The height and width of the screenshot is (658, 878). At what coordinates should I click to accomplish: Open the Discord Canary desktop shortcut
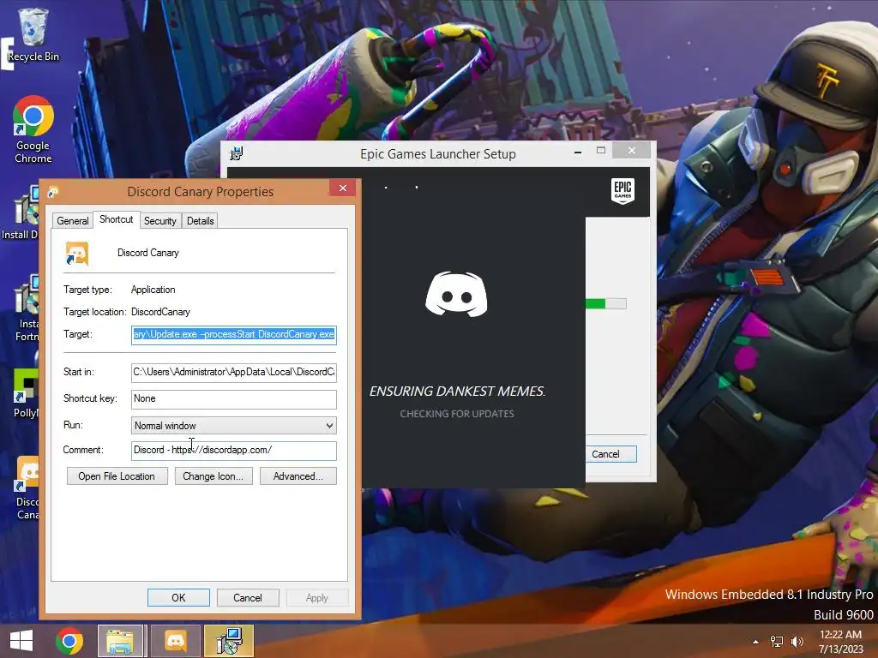[x=27, y=488]
